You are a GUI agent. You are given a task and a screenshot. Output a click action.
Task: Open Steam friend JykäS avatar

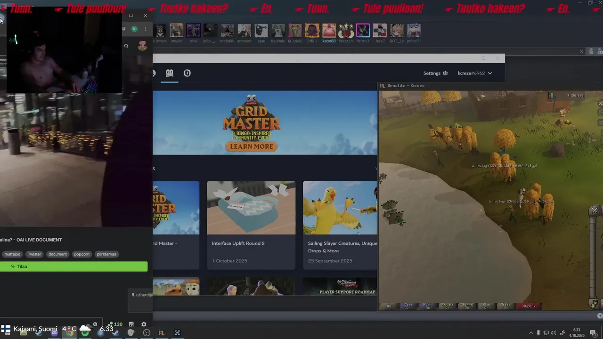coord(295,31)
